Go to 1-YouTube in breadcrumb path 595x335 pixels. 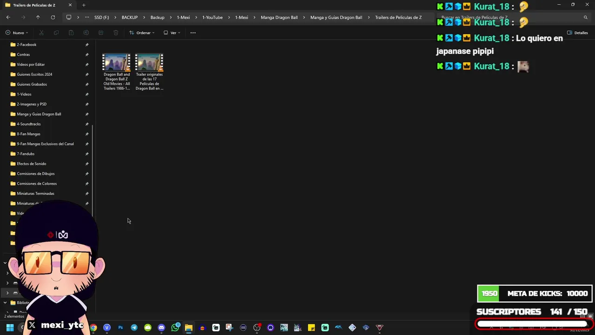point(212,17)
